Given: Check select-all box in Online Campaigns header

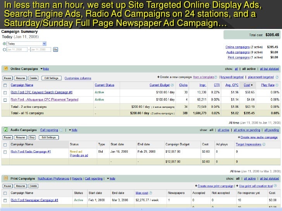Looking at the screenshot, I should [x=5, y=85].
